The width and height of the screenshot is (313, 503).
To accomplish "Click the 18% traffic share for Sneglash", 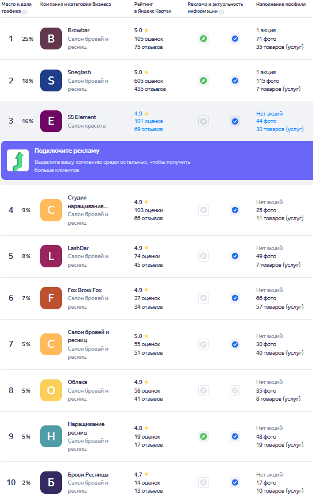I will click(x=28, y=81).
